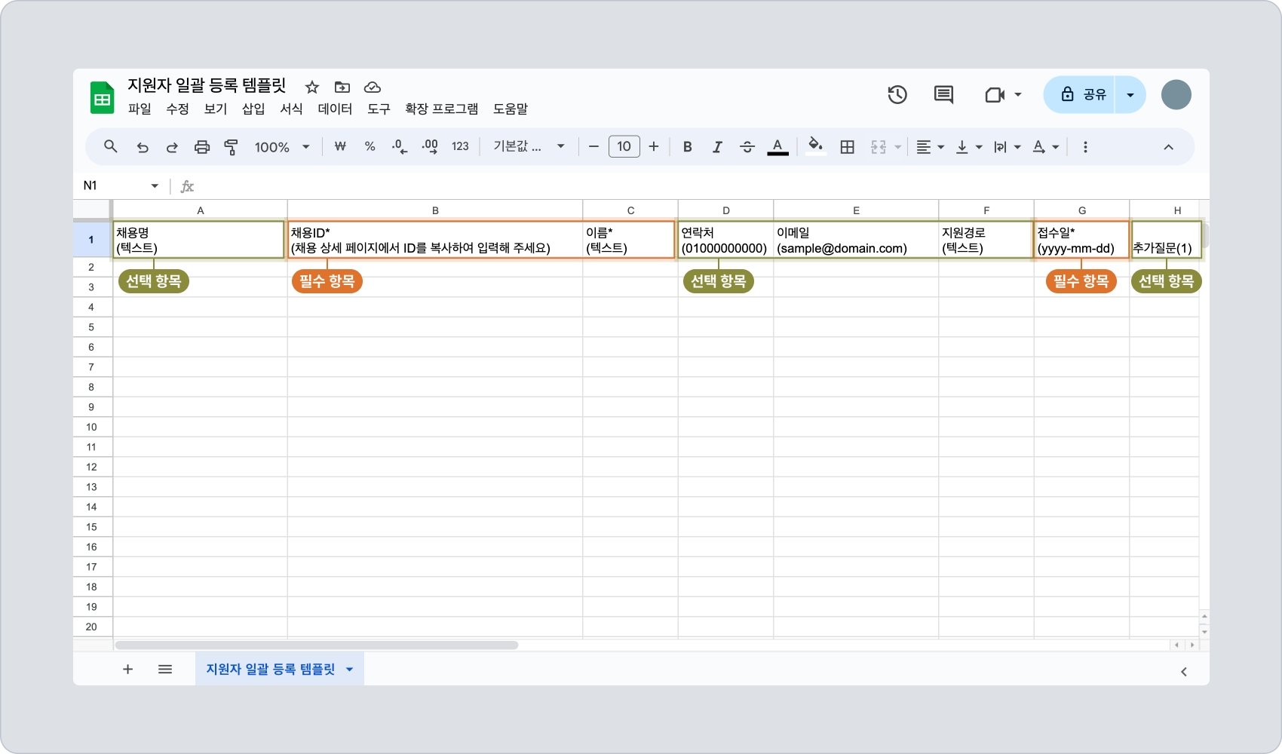Open the 데이터 menu
The width and height of the screenshot is (1282, 754).
335,109
